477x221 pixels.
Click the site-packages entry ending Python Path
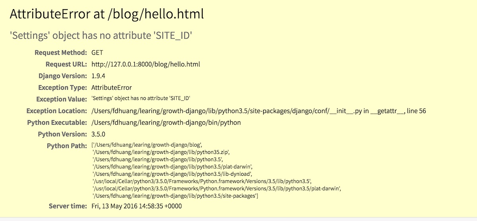pyautogui.click(x=175, y=196)
